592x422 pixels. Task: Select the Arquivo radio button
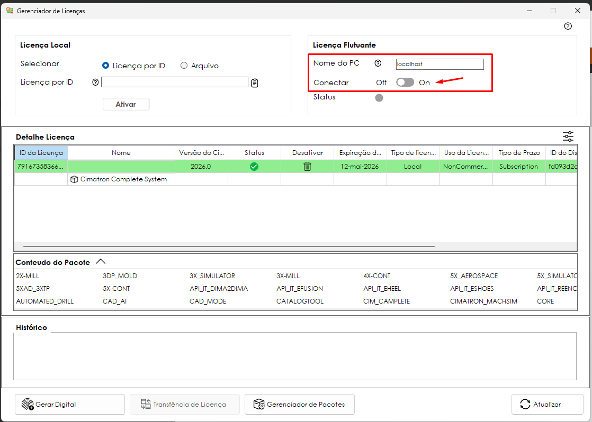tap(184, 66)
